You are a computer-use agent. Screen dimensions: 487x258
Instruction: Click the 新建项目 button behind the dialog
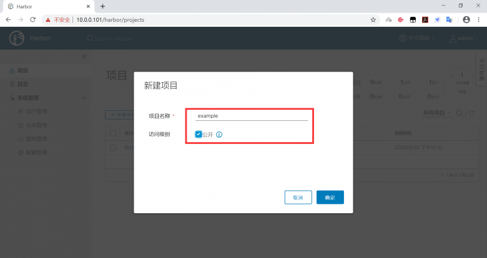click(120, 115)
